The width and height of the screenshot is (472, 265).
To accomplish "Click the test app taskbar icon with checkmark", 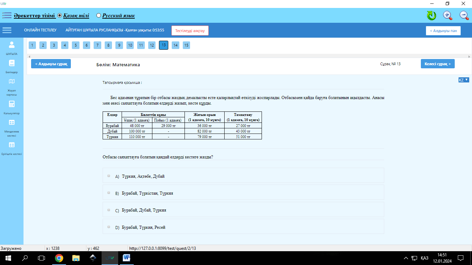I will pyautogui.click(x=110, y=258).
